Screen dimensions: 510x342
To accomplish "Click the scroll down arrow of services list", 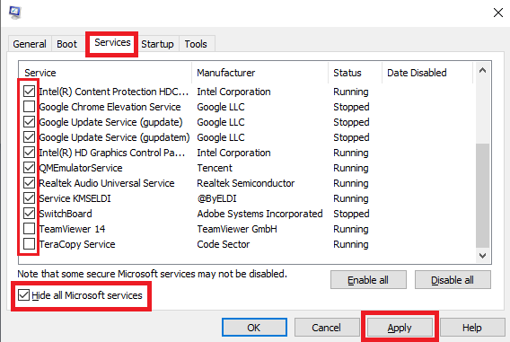I will 483,256.
